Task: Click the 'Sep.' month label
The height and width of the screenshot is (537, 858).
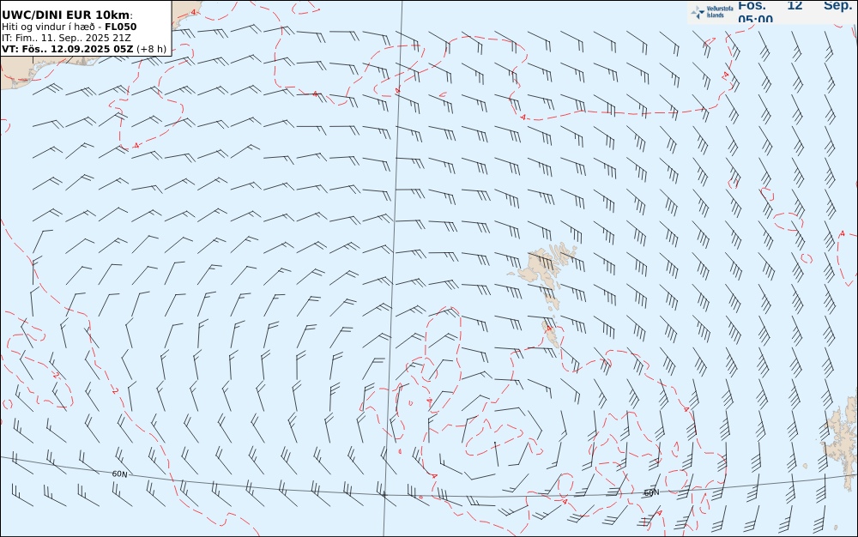Action: pos(837,5)
